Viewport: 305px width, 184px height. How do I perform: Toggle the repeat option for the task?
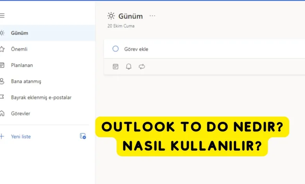point(142,67)
